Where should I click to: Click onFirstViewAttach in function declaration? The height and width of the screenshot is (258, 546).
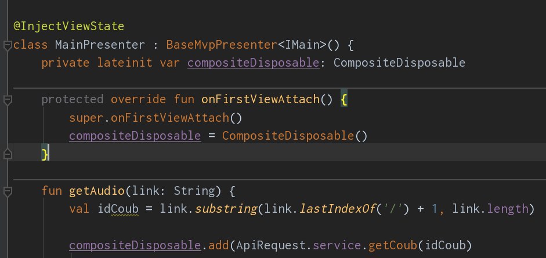coord(260,100)
